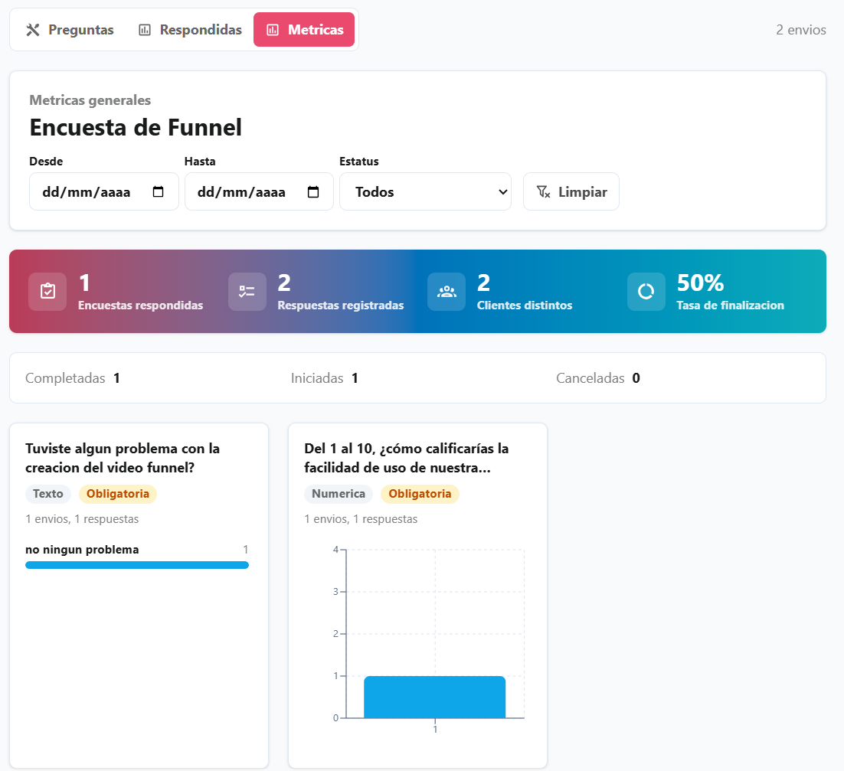Open the Hasta date calendar picker
The image size is (844, 771).
click(x=313, y=191)
